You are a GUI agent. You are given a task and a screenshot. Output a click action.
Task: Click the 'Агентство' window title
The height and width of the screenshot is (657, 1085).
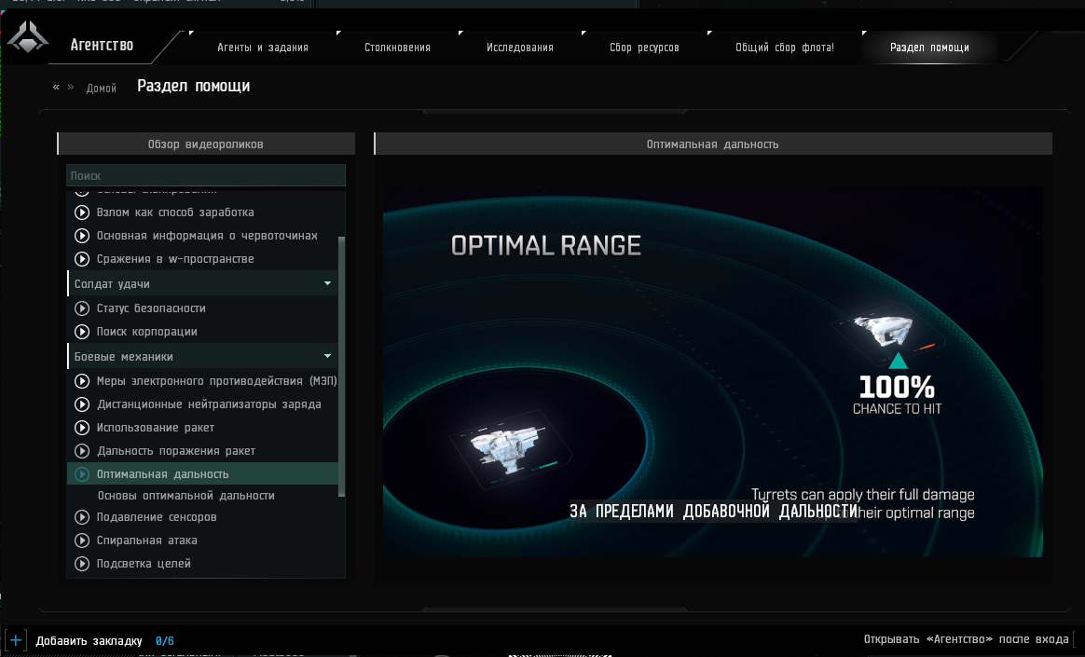[x=102, y=45]
